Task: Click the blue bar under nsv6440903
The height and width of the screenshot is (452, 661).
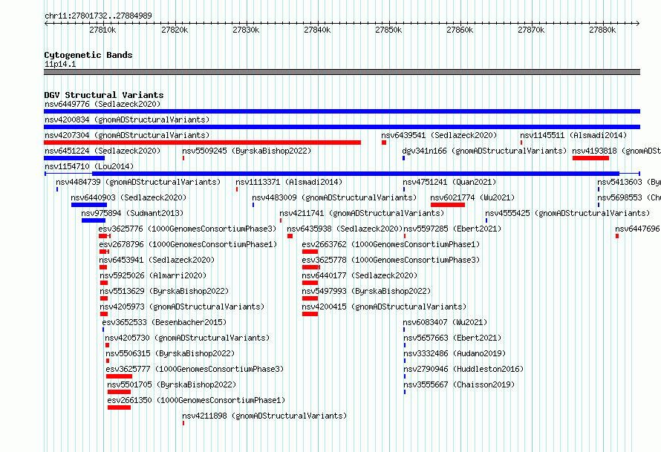Action: pos(89,205)
